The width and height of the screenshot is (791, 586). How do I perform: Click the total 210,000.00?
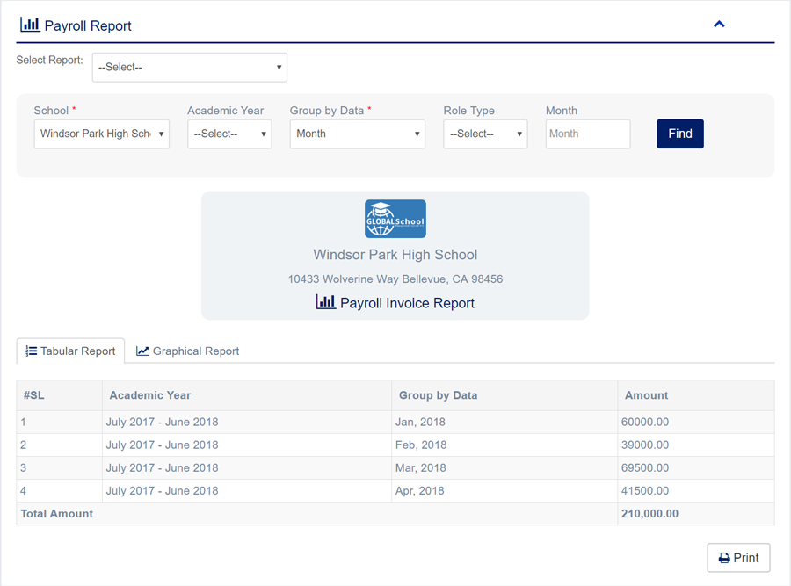tap(649, 514)
